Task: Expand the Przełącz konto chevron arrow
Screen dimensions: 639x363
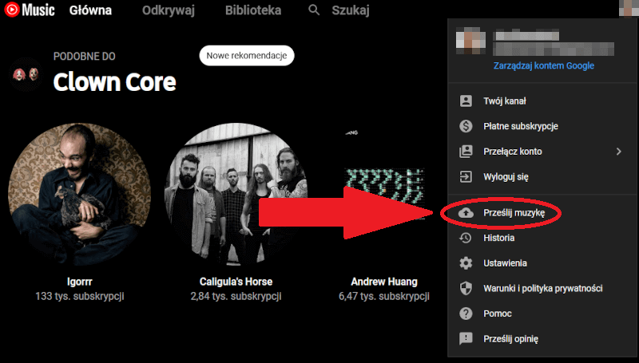Action: (618, 152)
